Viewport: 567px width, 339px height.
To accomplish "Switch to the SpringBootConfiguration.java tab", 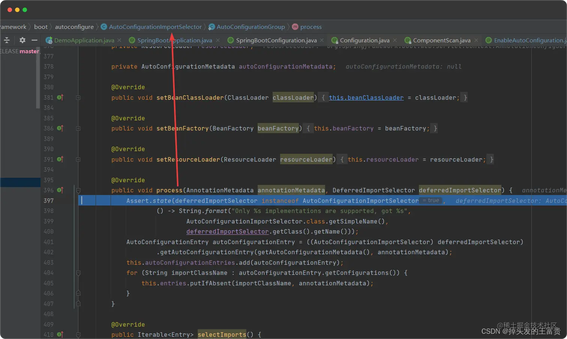I will (276, 40).
